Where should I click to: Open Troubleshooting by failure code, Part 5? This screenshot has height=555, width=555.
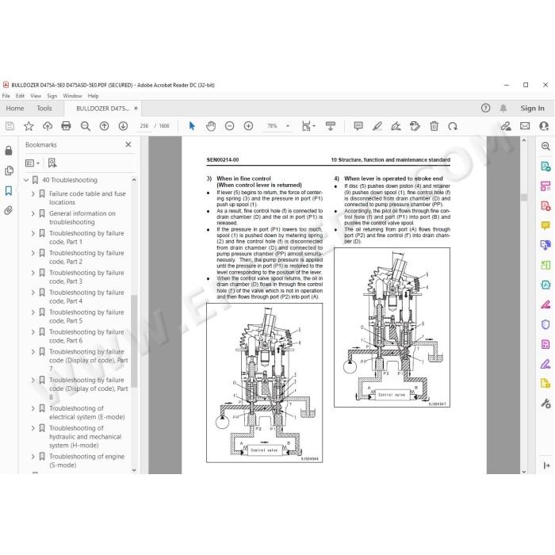click(86, 316)
